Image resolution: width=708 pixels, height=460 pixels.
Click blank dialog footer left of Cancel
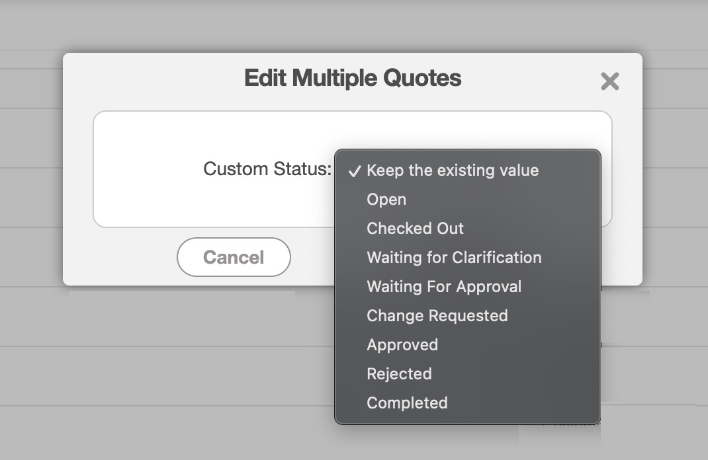(119, 258)
